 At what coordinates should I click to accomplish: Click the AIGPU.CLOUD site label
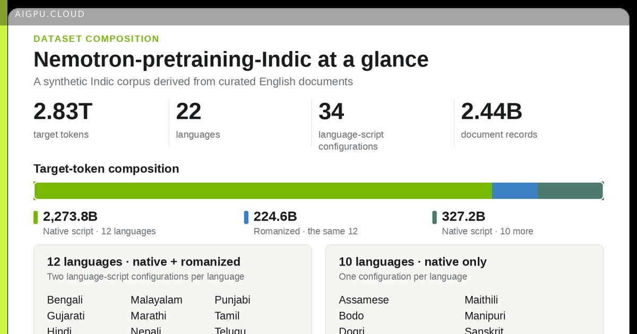(50, 14)
